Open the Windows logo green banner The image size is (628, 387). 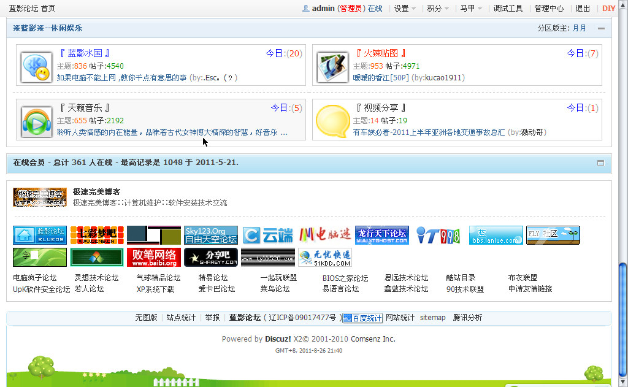(97, 257)
